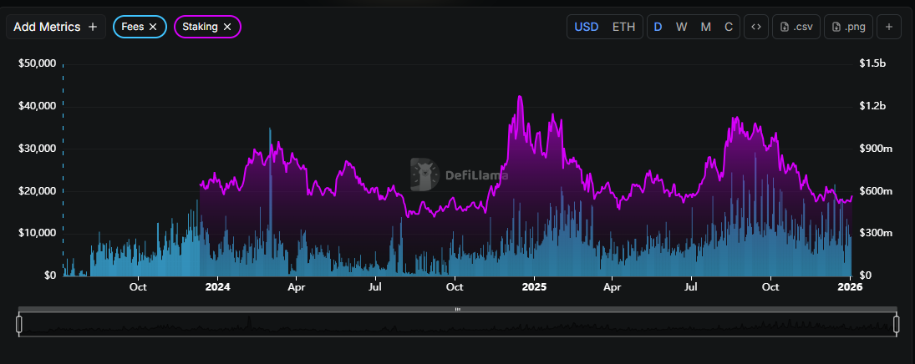Click the $900m right axis label
Screen dimensions: 915x364
(876, 148)
